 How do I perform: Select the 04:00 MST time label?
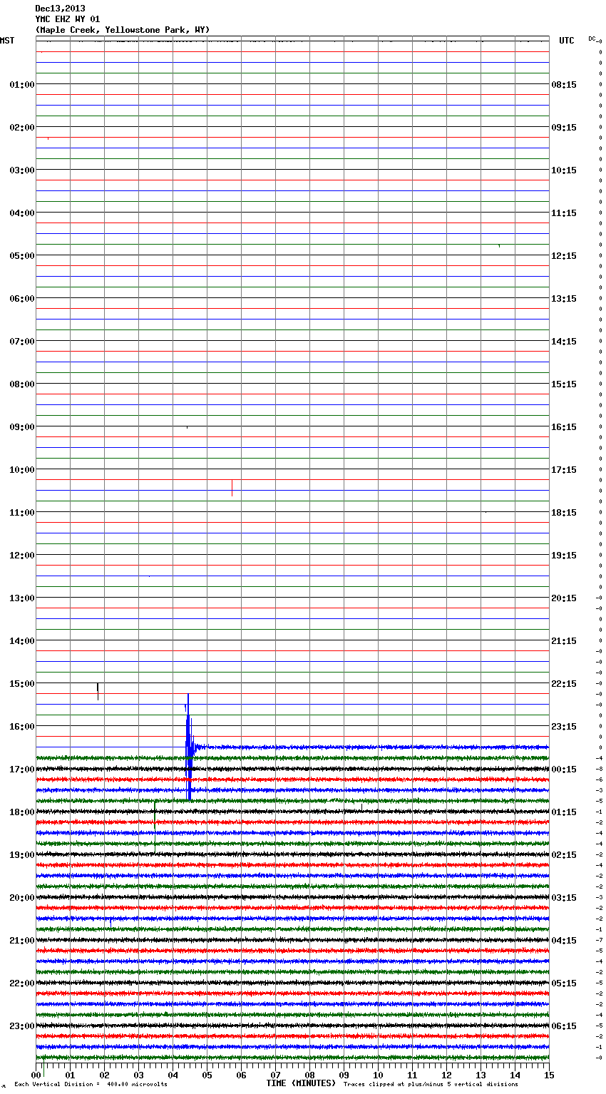click(22, 213)
